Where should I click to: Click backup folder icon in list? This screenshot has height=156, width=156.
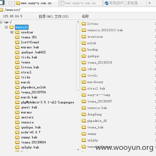[84, 49]
